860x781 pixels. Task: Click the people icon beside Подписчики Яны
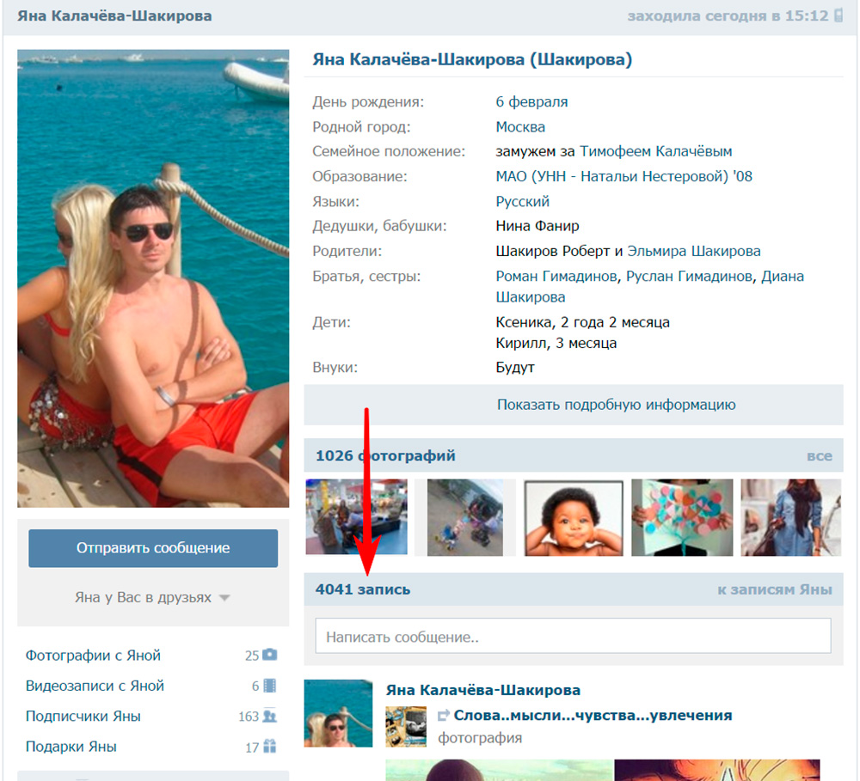(270, 716)
